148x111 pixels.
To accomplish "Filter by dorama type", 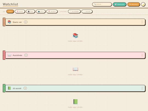I will coord(52,12).
